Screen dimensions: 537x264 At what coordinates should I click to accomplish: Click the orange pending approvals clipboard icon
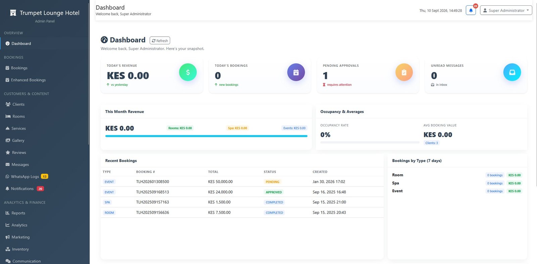click(404, 72)
